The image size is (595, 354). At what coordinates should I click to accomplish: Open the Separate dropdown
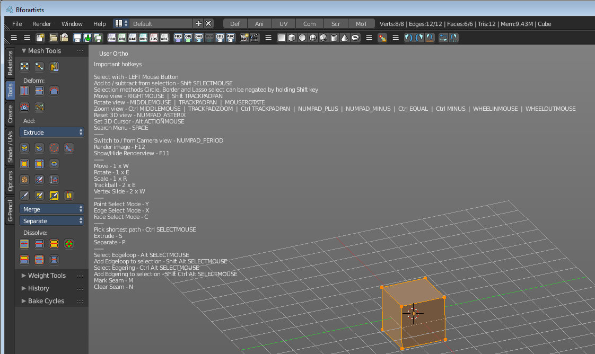pos(51,221)
